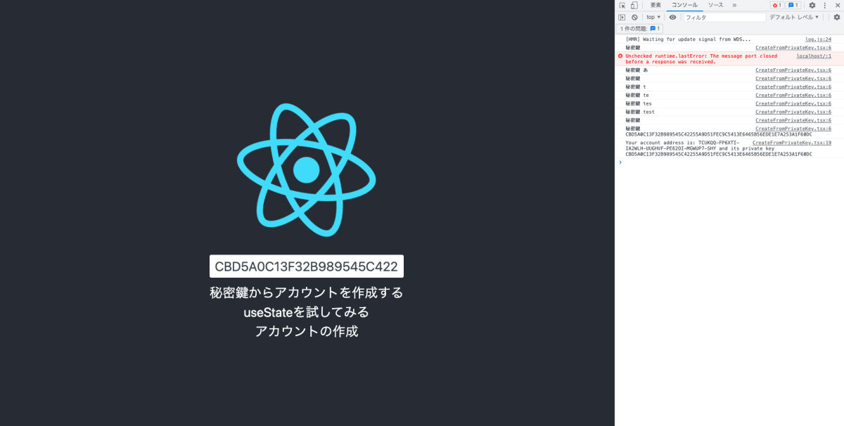The height and width of the screenshot is (426, 844).
Task: Click the useStateを試してみる link
Action: coord(307,311)
